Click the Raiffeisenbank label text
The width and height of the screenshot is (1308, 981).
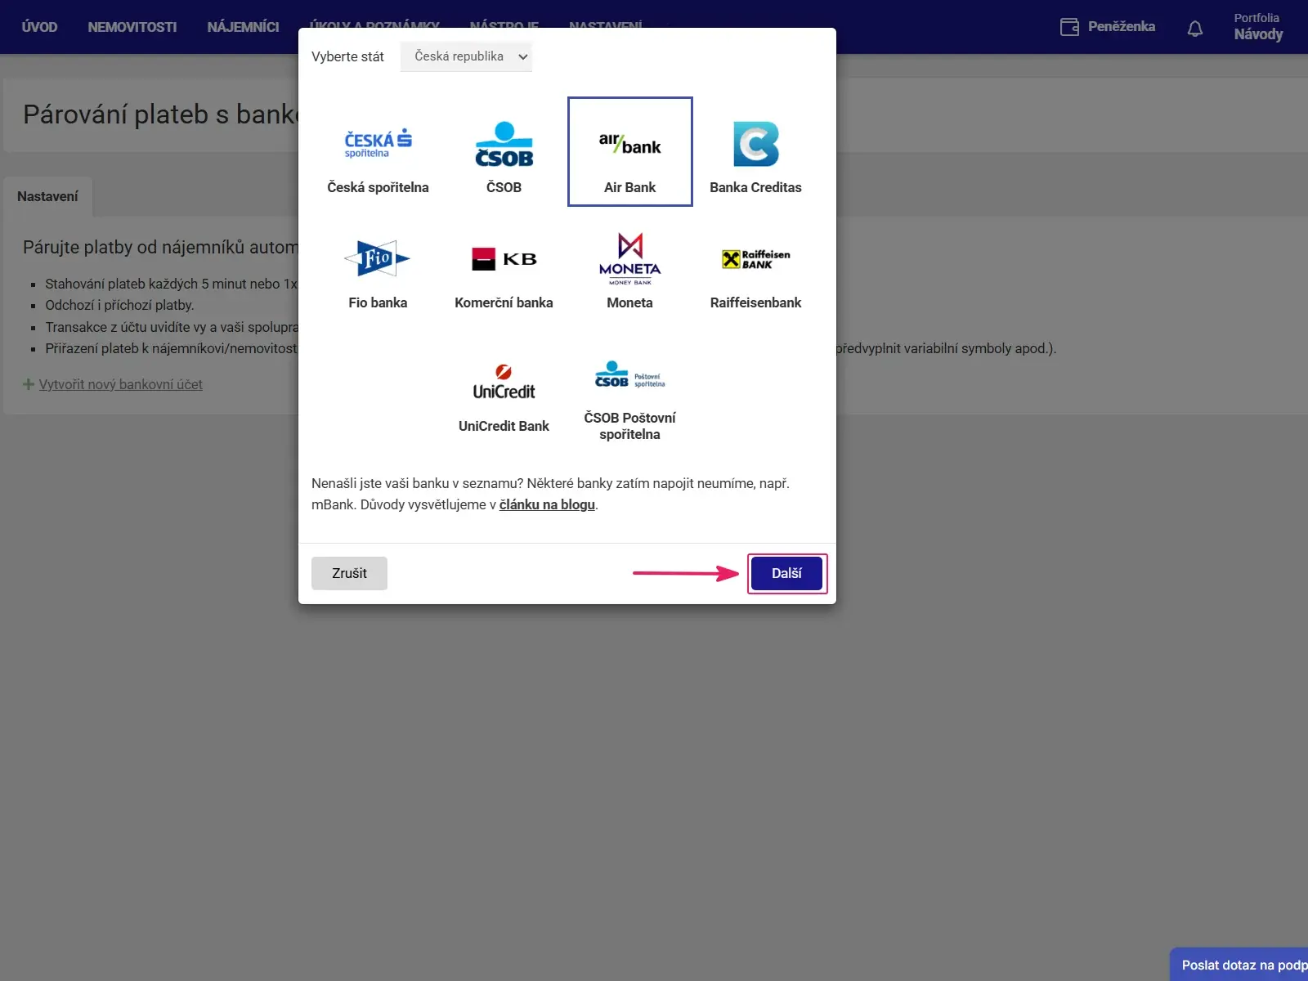tap(755, 302)
